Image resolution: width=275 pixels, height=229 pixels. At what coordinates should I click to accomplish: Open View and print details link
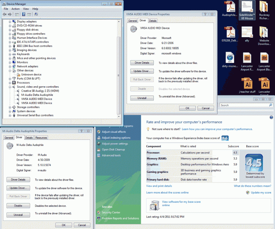coord(159,186)
